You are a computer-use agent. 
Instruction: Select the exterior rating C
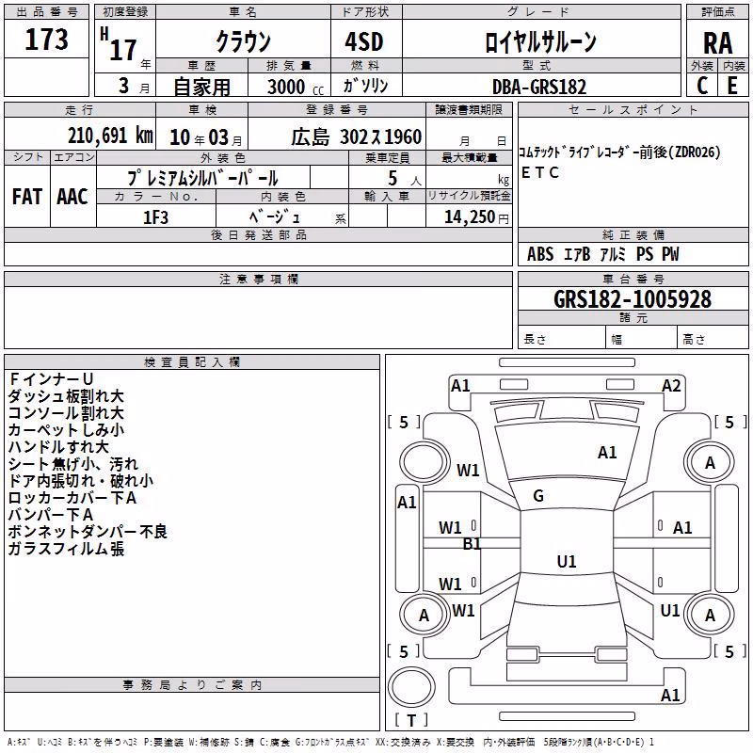click(702, 86)
